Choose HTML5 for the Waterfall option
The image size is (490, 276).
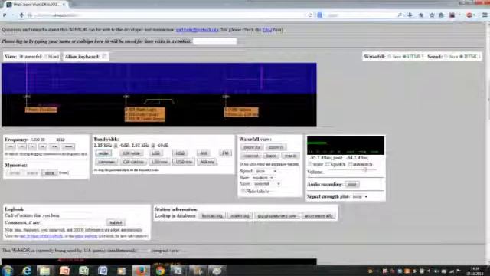404,57
